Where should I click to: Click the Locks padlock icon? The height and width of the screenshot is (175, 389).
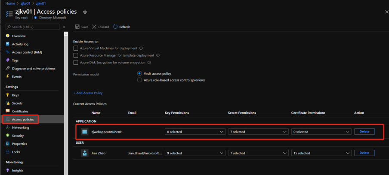[x=7, y=152]
